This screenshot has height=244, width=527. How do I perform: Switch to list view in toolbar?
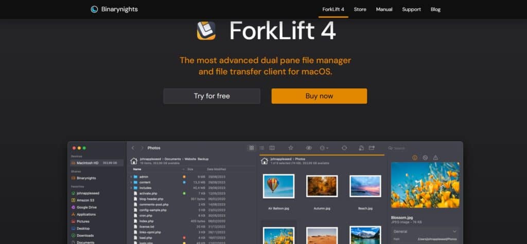click(261, 148)
